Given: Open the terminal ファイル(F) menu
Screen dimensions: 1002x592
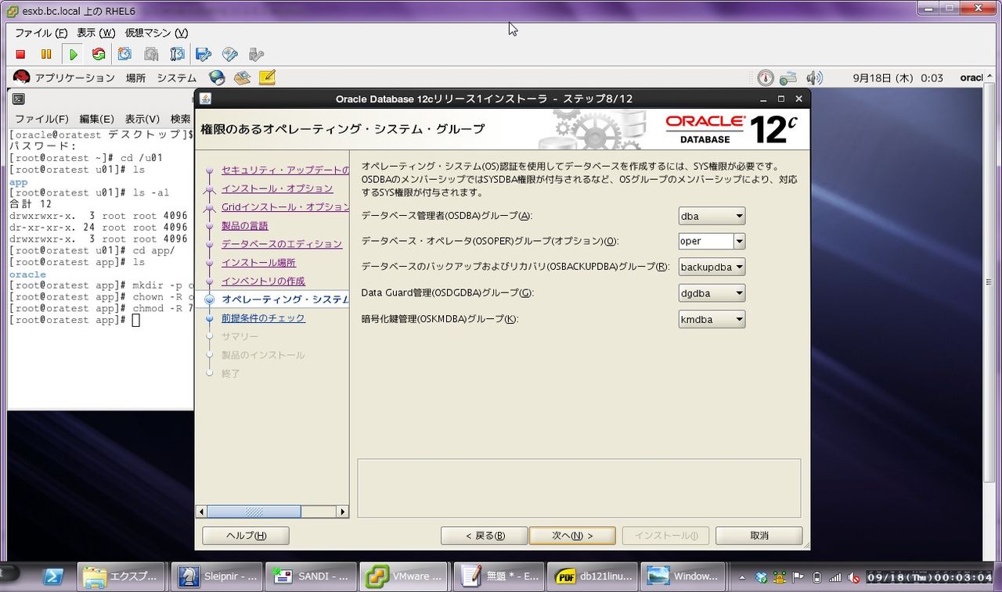Looking at the screenshot, I should pyautogui.click(x=41, y=119).
